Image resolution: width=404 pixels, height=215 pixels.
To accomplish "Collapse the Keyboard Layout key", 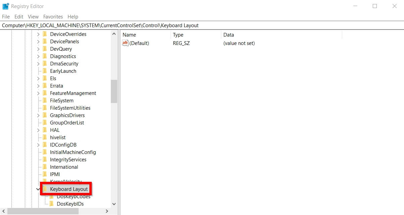I will click(38, 189).
